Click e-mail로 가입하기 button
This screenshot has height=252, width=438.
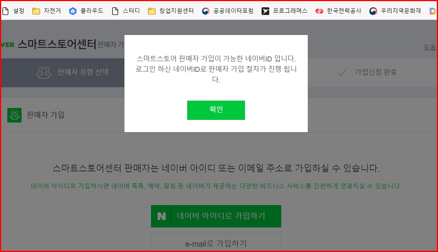coord(216,243)
